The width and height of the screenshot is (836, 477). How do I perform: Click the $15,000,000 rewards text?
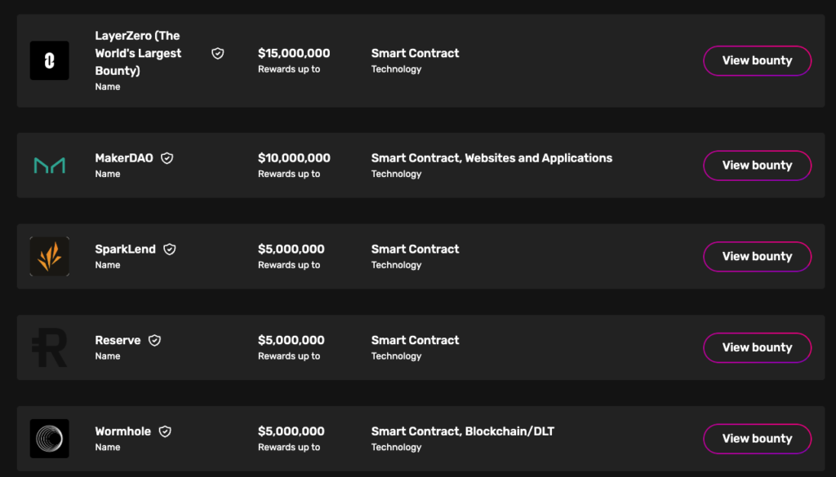pyautogui.click(x=294, y=52)
